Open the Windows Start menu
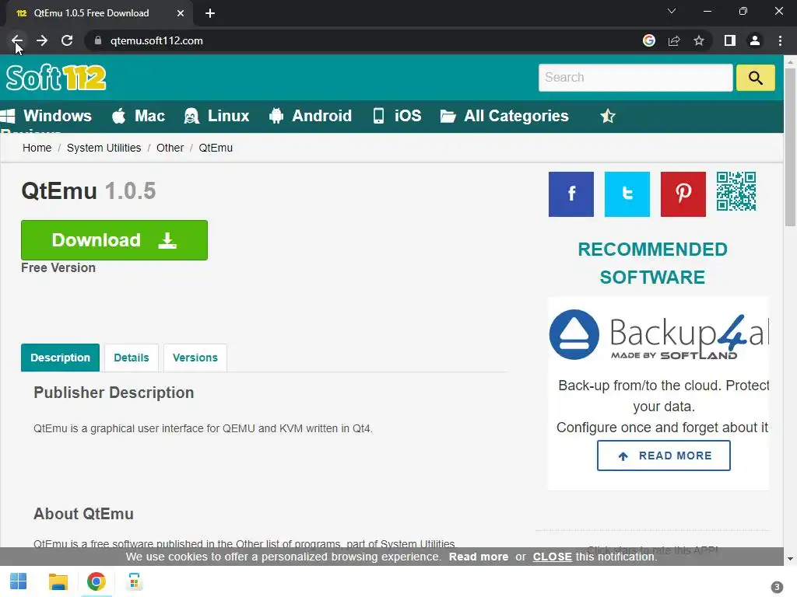The height and width of the screenshot is (597, 797). pos(19,581)
